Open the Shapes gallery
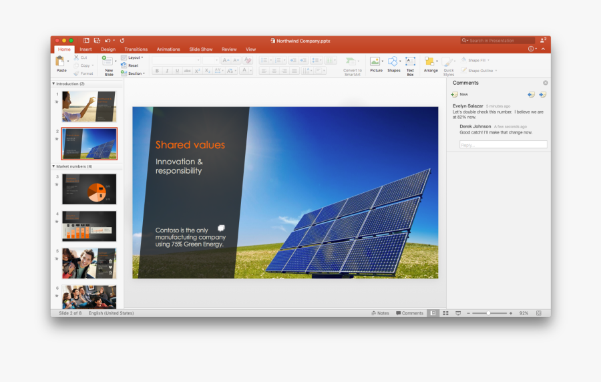The image size is (601, 382). coord(393,62)
